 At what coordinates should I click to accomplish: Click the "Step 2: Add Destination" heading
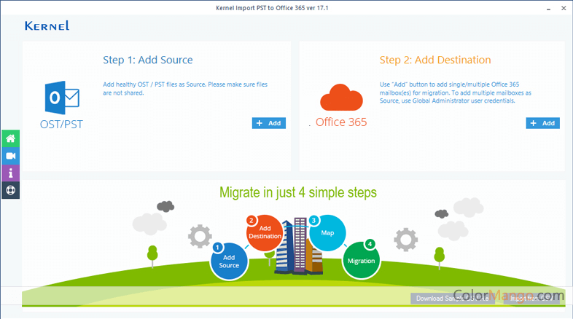[435, 60]
